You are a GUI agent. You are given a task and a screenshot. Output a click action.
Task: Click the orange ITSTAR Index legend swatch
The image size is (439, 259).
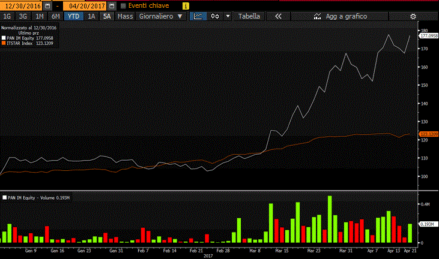[3, 43]
